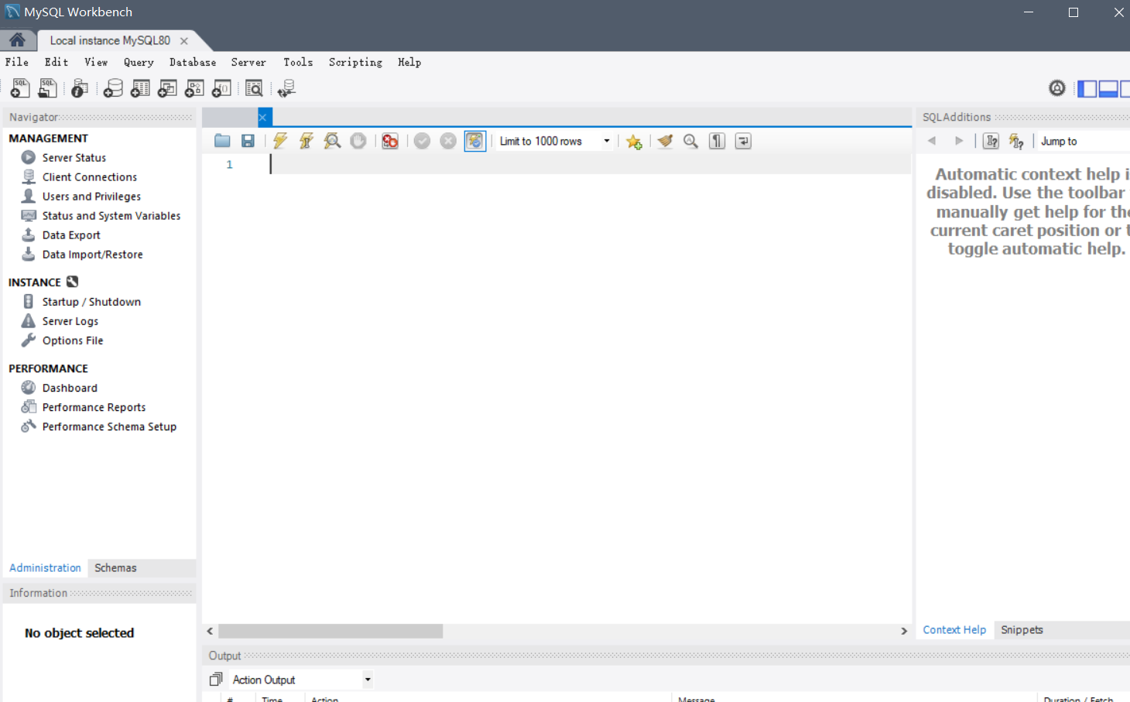Create a new SQL tab for queries

20,88
